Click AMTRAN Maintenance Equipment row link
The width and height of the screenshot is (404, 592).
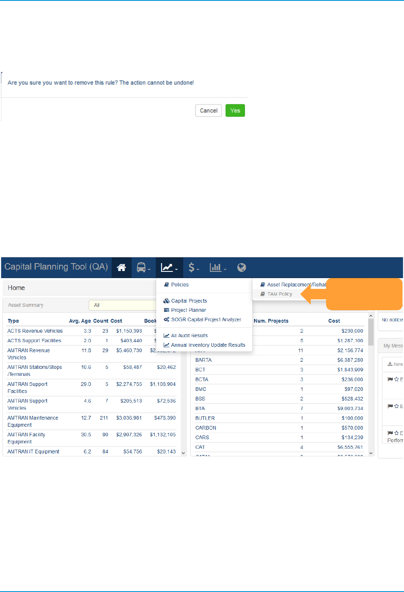[33, 421]
